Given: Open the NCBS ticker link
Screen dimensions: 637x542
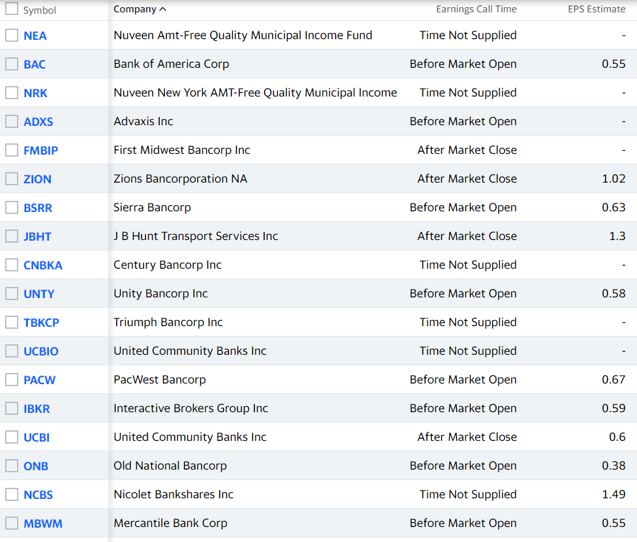Looking at the screenshot, I should [x=38, y=495].
